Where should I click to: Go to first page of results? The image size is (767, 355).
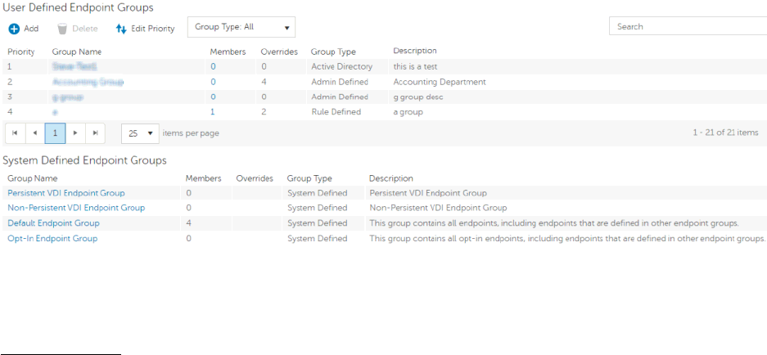[14, 133]
